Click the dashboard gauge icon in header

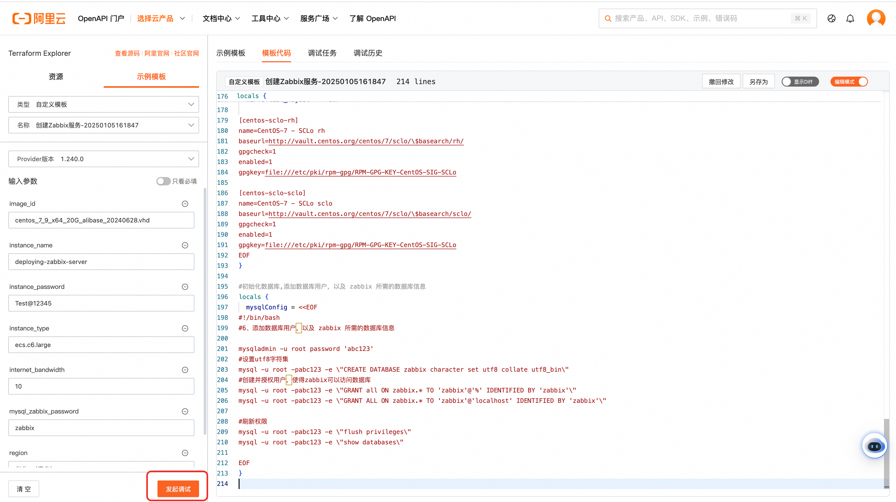pyautogui.click(x=831, y=18)
